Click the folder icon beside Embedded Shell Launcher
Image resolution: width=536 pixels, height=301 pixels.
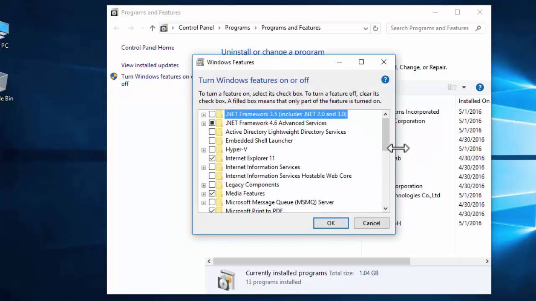coord(220,140)
